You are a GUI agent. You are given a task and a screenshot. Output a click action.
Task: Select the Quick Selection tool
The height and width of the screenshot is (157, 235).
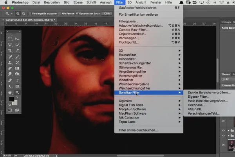(x=17, y=45)
